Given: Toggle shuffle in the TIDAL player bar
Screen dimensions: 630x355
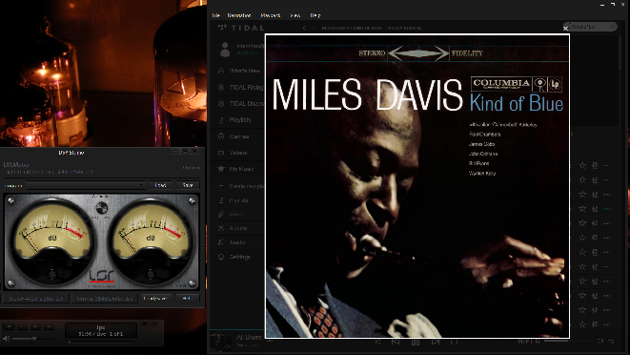Looking at the screenshot, I should 378,342.
